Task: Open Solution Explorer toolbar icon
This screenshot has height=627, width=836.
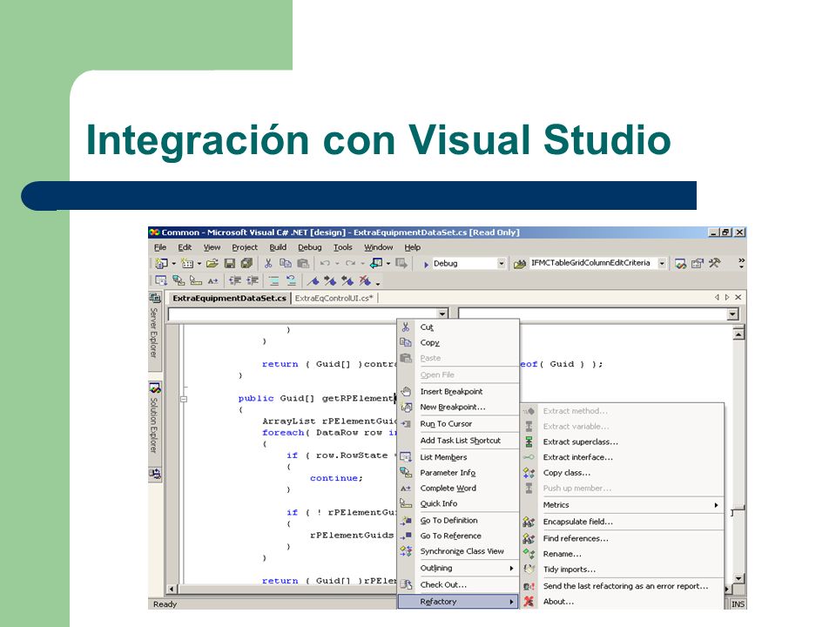Action: (x=680, y=263)
